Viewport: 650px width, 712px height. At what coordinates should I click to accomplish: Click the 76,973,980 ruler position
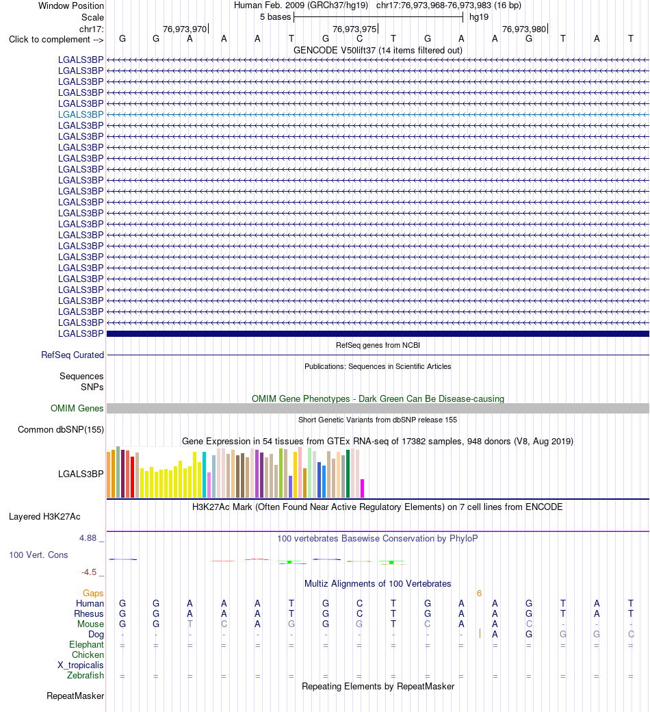tap(524, 29)
